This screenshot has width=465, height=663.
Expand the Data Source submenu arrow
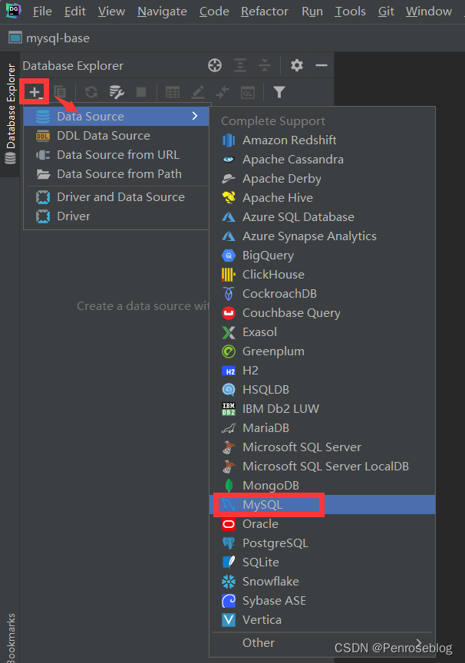coord(195,116)
